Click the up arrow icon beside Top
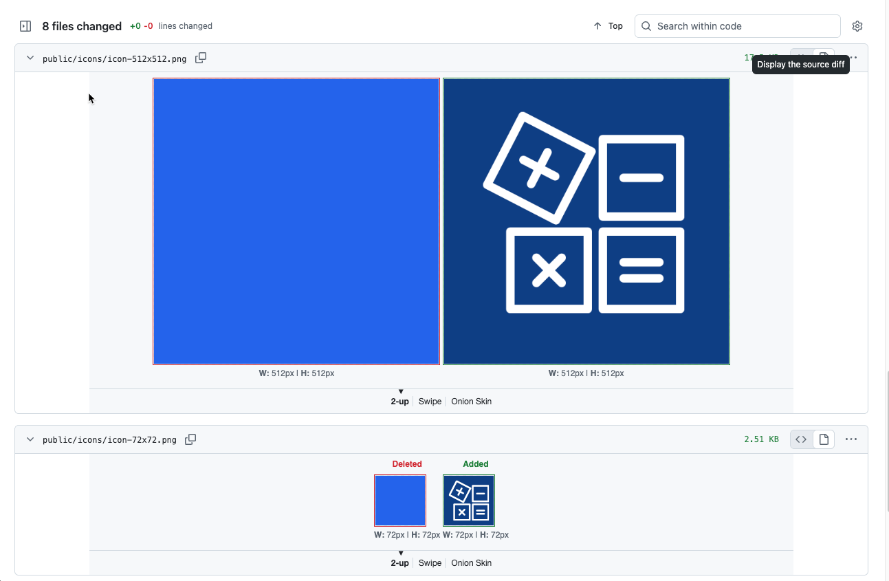Screen dimensions: 889x581 (597, 26)
